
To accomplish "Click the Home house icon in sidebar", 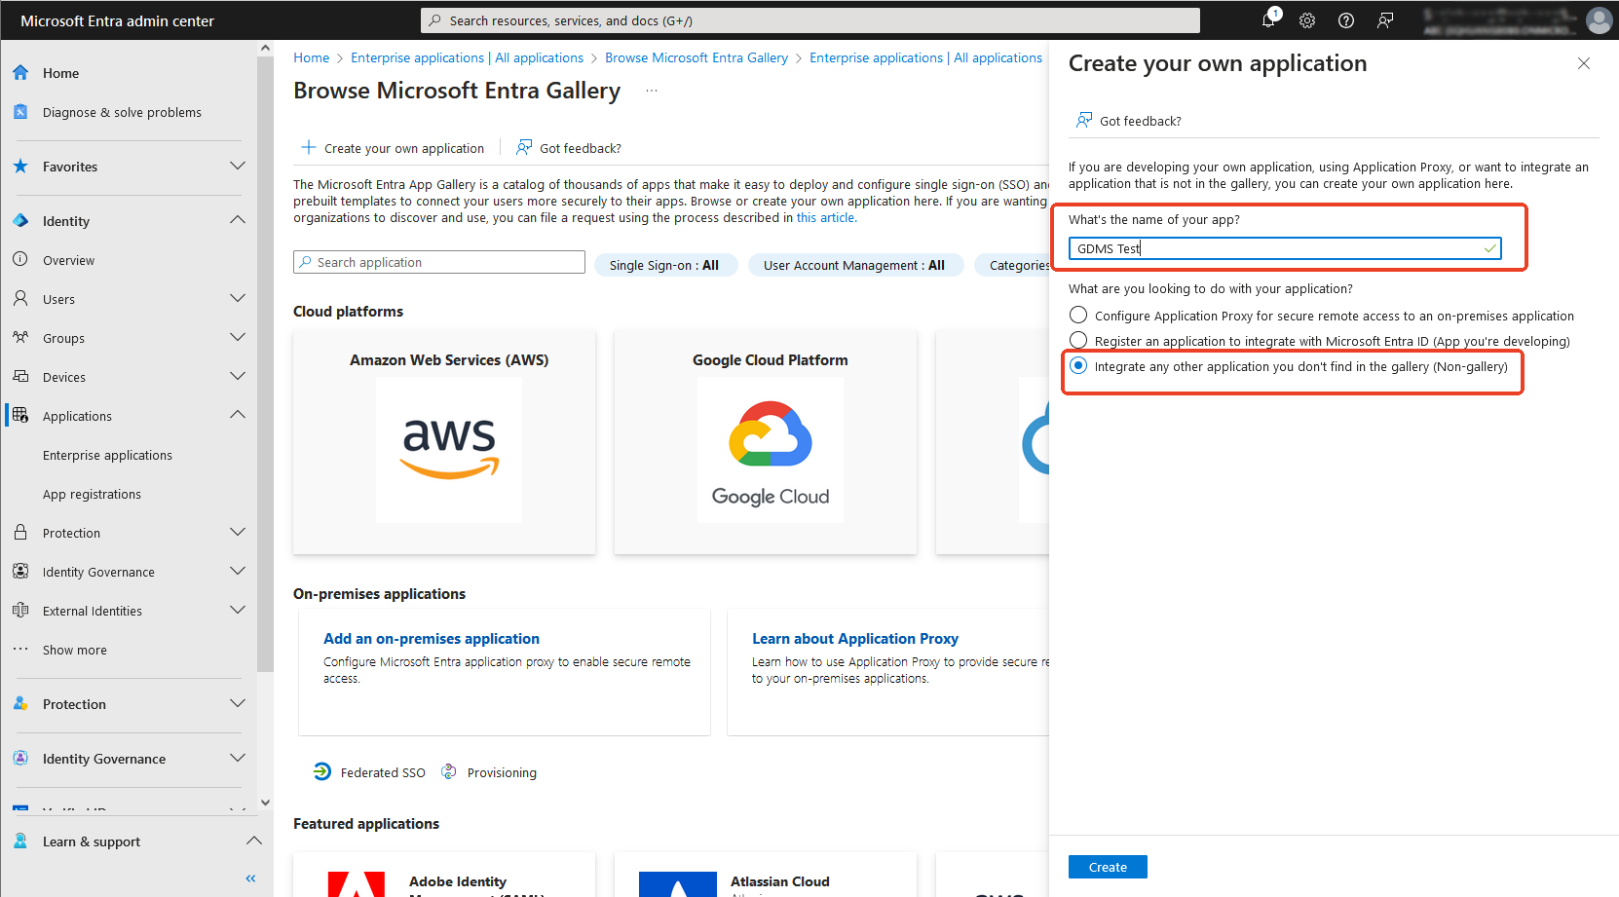I will [20, 73].
